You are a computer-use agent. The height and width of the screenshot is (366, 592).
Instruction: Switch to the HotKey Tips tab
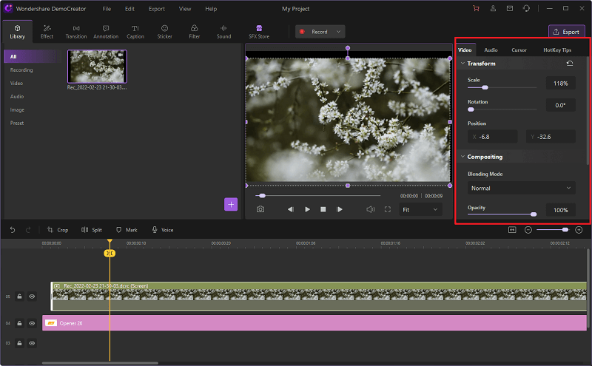(x=557, y=50)
